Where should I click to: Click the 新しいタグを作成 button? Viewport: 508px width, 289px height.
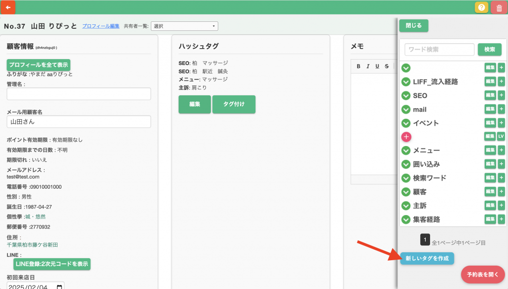click(x=427, y=258)
